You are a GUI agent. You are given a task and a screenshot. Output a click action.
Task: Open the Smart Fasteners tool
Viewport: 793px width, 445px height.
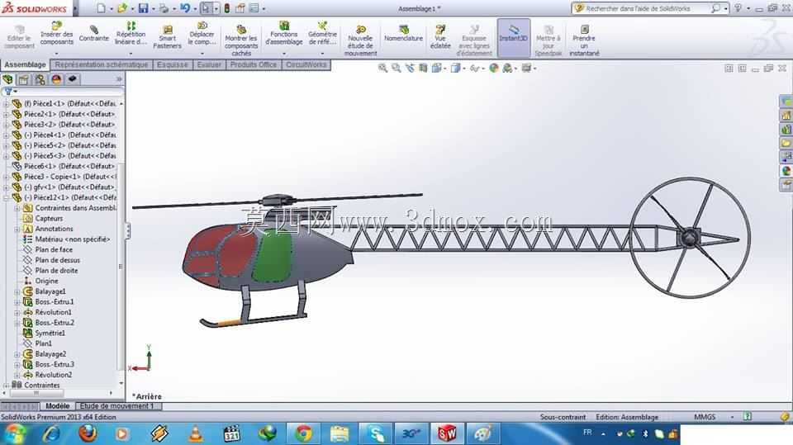(x=168, y=37)
